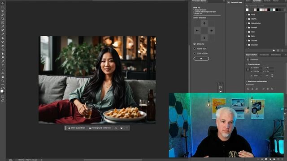The width and height of the screenshot is (287, 161).
Task: Select the Frame tool
Action: (x=3, y=23)
